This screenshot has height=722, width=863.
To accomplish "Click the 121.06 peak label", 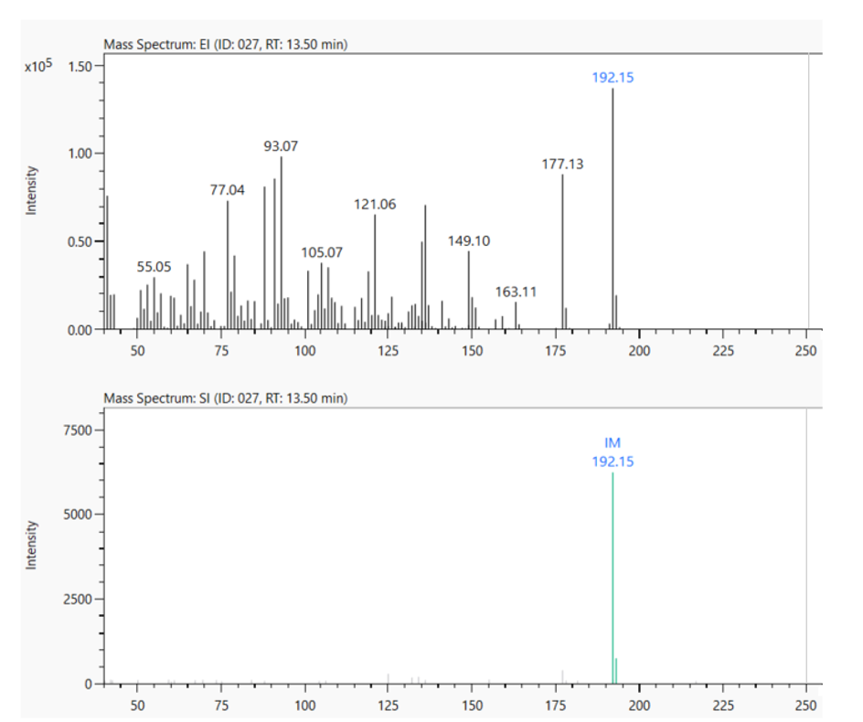I will (375, 204).
